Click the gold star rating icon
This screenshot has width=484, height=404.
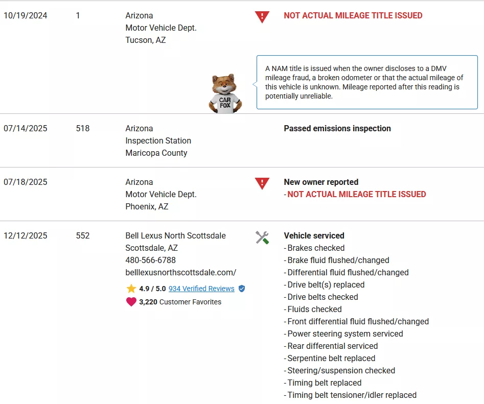click(131, 289)
